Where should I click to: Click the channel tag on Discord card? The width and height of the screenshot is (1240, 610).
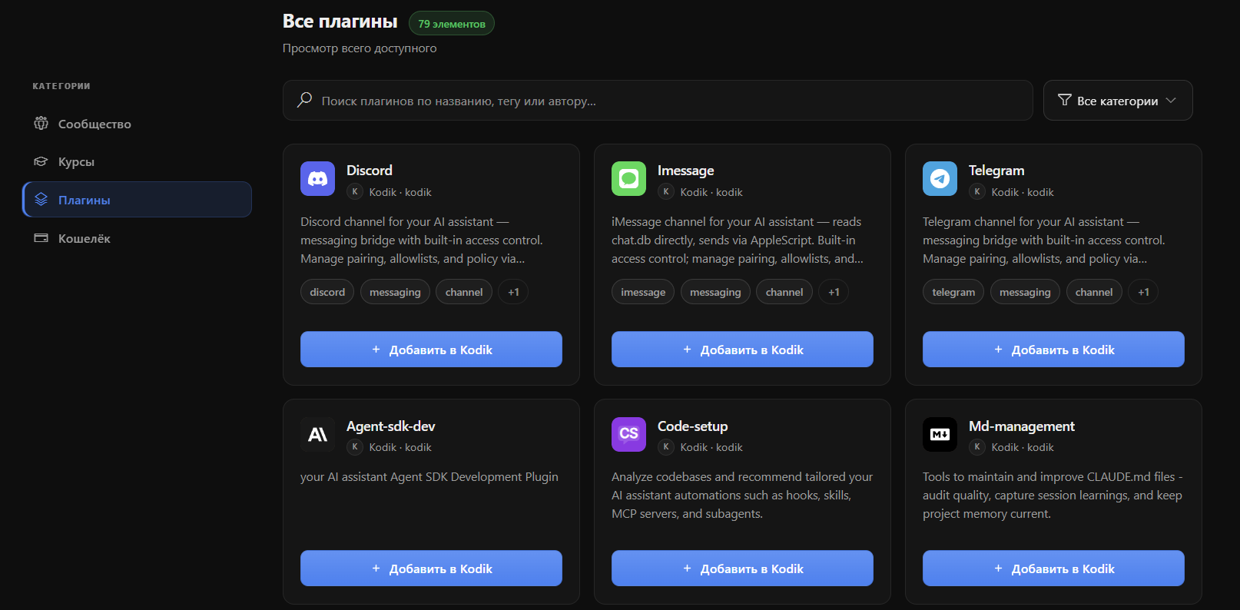coord(464,292)
